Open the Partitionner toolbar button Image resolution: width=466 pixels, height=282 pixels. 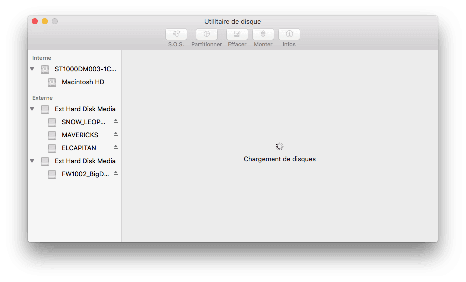[x=207, y=34]
